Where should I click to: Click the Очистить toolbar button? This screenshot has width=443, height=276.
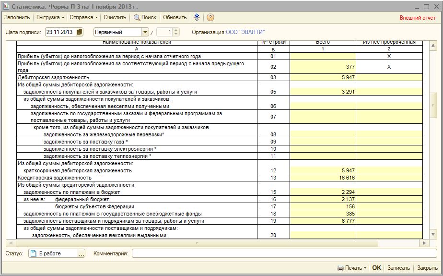point(115,17)
